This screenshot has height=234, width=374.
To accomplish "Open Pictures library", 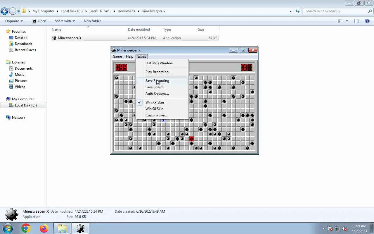I will (x=21, y=81).
